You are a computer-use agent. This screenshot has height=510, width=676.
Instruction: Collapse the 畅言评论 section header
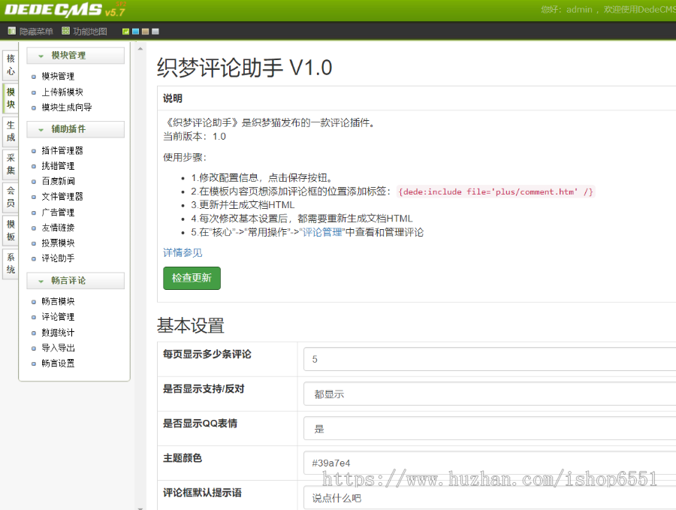pos(74,280)
